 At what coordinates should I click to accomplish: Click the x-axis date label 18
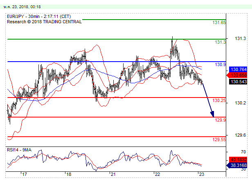(69, 175)
